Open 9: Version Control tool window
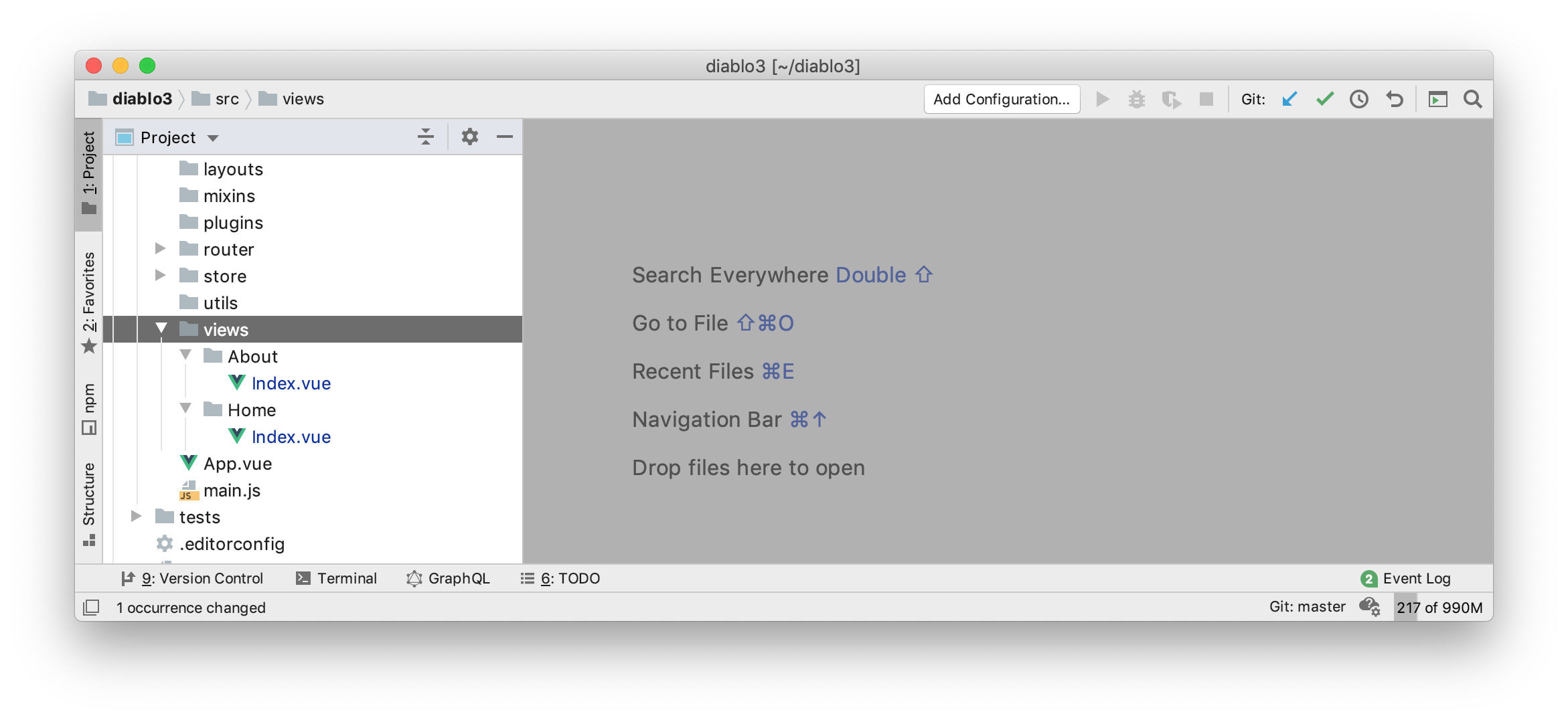 tap(192, 578)
